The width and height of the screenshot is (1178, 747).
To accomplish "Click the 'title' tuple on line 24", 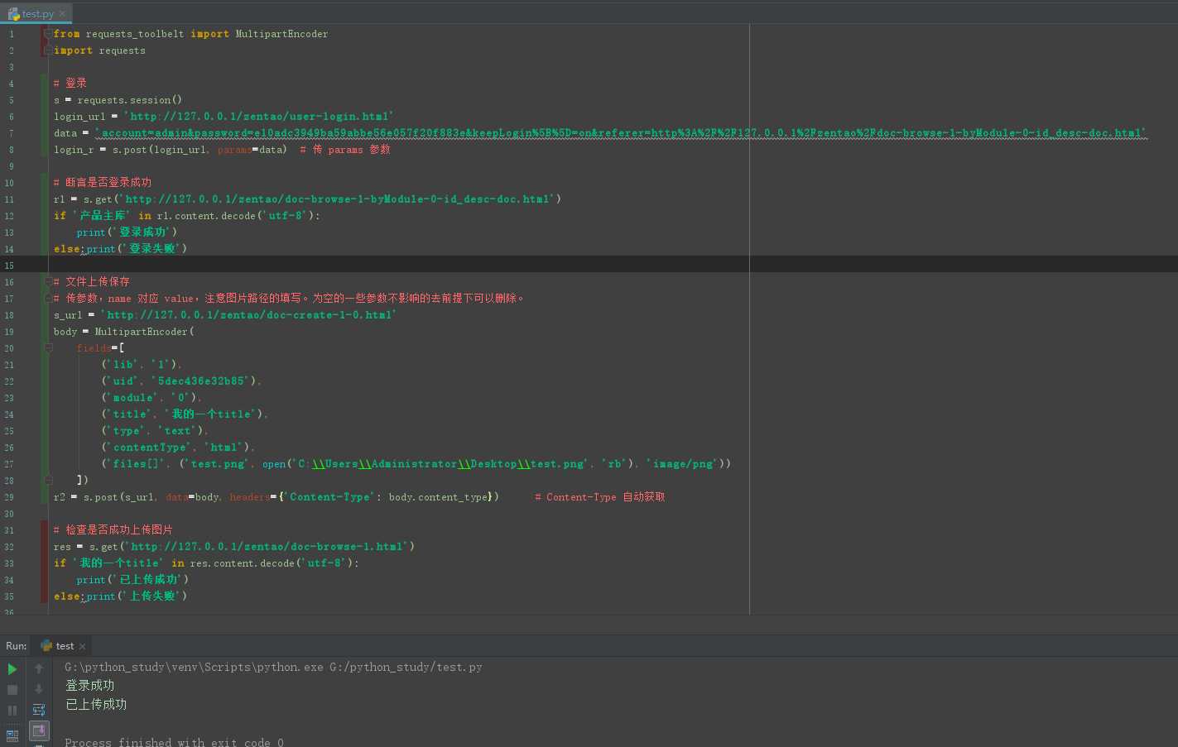I will pos(184,414).
